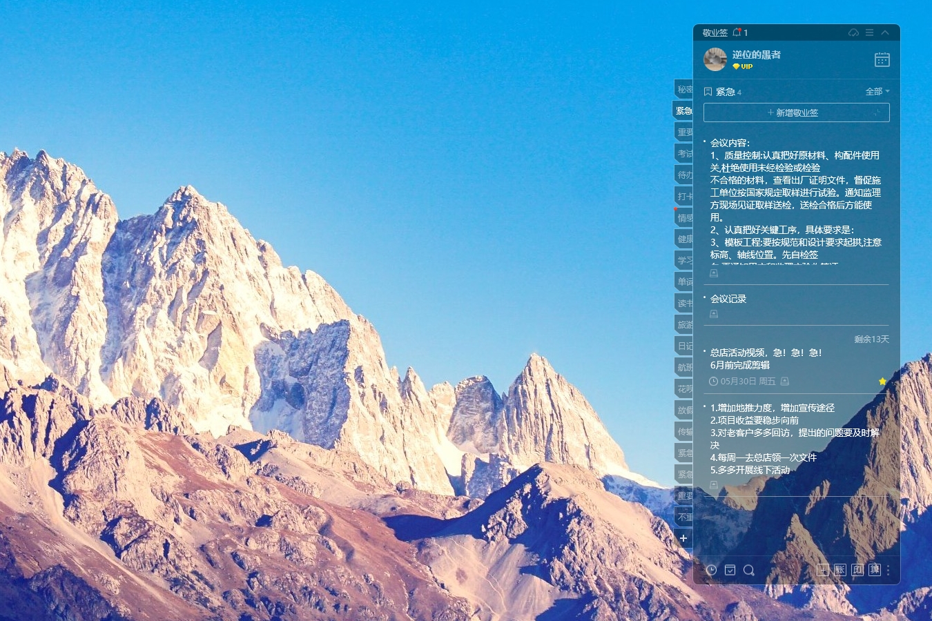The height and width of the screenshot is (621, 932).
Task: Open the completed-tasks checkbox icon in bottom bar
Action: tap(730, 570)
